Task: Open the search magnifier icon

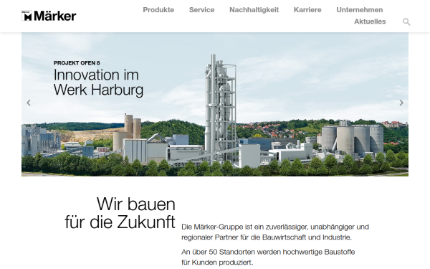Action: (406, 22)
